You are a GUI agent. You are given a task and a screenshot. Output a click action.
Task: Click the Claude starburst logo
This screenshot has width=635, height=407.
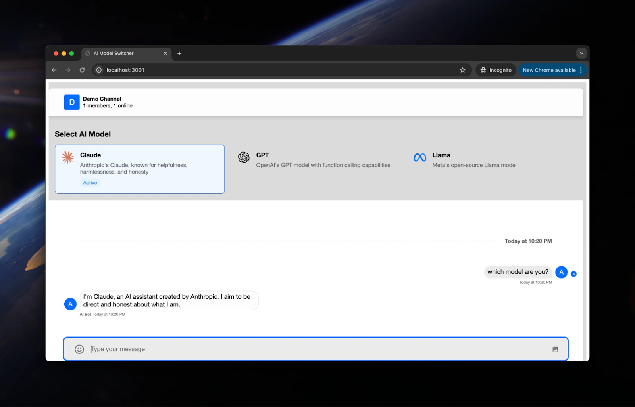[x=68, y=157]
